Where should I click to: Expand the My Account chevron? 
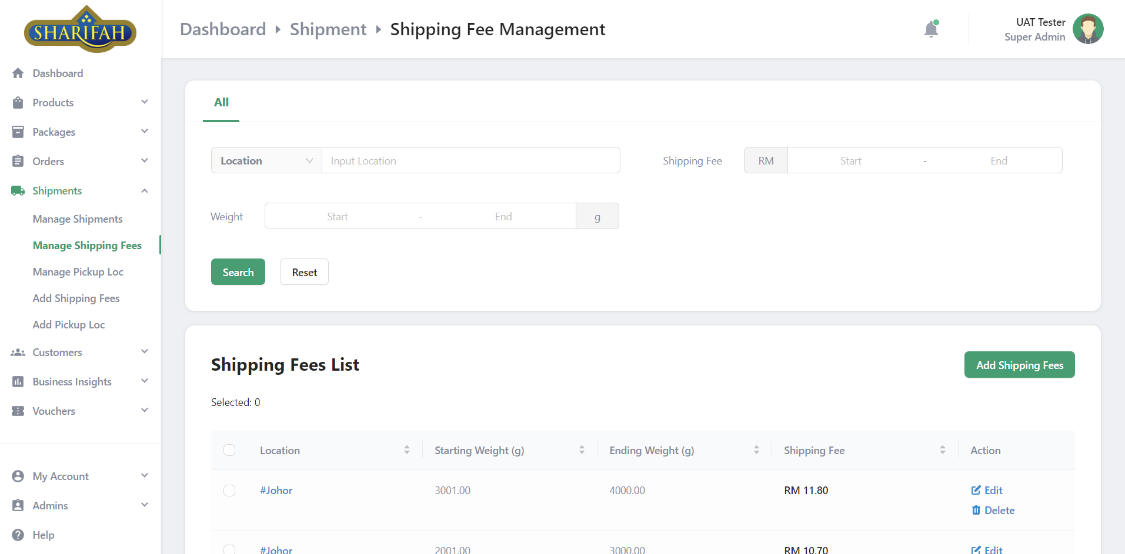tap(145, 476)
